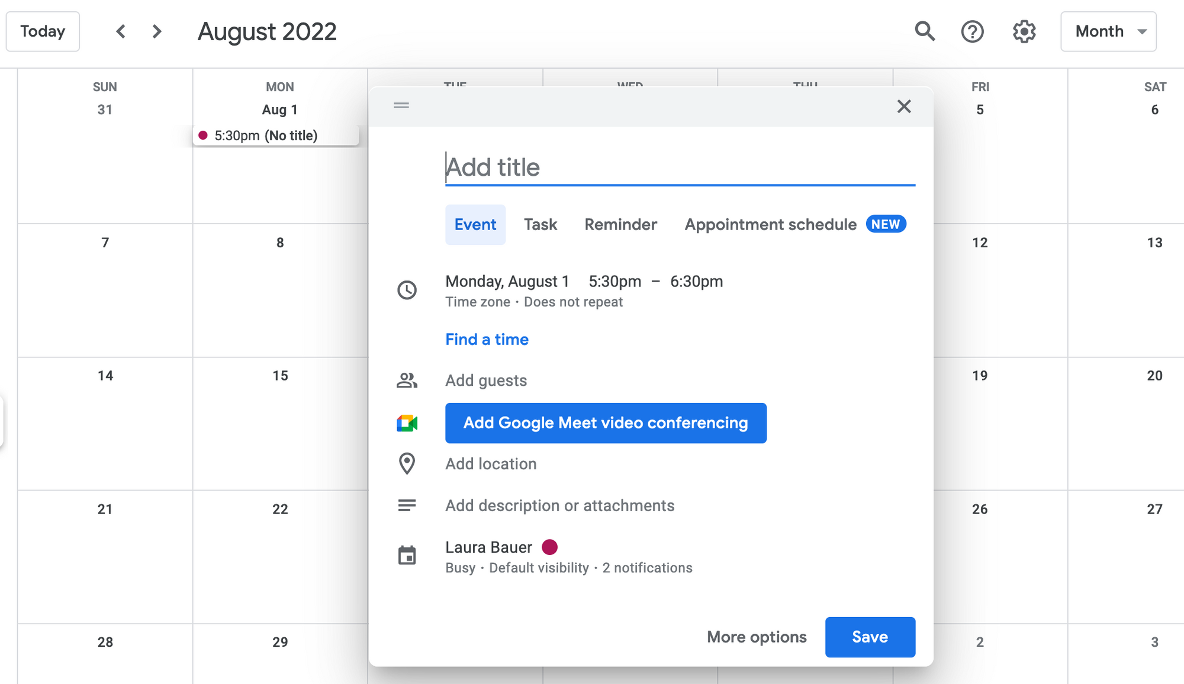
Task: Click the clock/time icon next to event date
Action: (x=406, y=289)
